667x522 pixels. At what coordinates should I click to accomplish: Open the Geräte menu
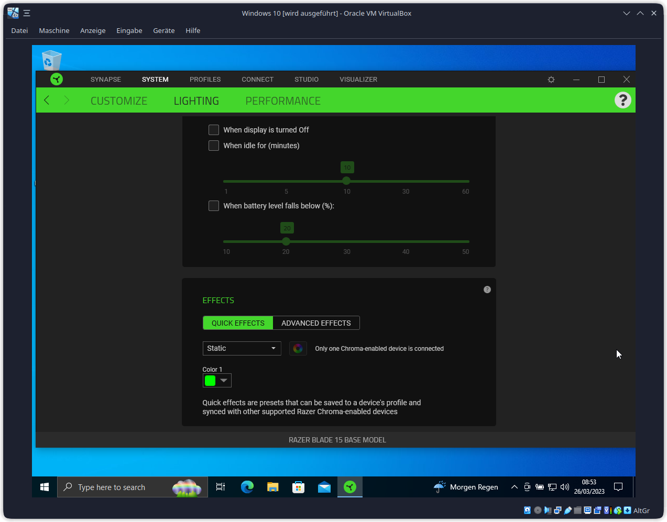coord(163,30)
